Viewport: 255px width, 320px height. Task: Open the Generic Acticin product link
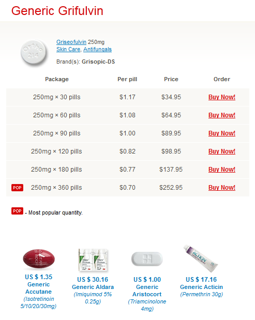(201, 287)
